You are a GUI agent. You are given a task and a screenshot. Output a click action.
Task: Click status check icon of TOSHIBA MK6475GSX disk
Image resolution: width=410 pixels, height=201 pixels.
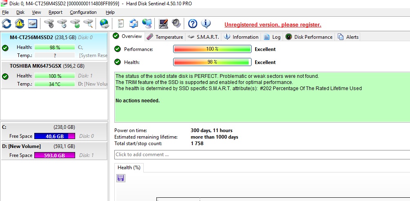point(5,77)
